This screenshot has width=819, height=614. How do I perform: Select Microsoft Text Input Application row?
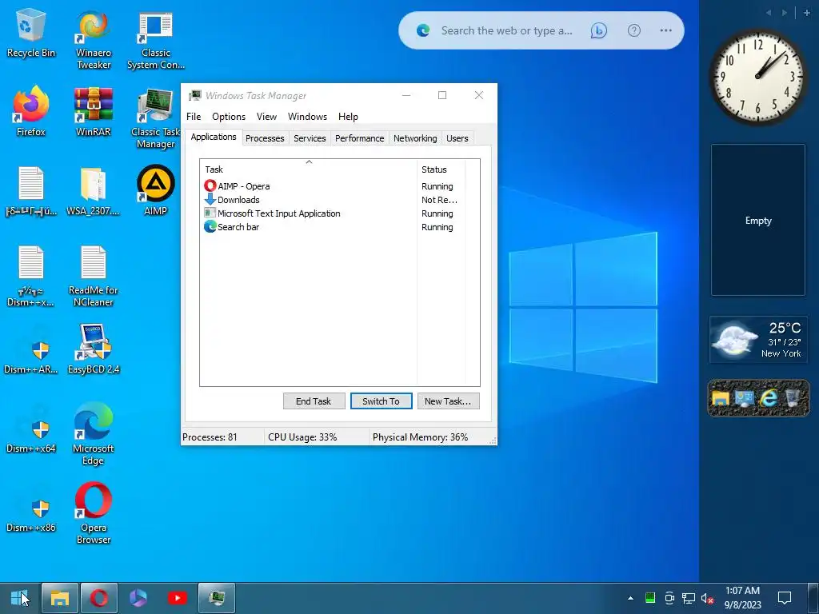tap(339, 213)
